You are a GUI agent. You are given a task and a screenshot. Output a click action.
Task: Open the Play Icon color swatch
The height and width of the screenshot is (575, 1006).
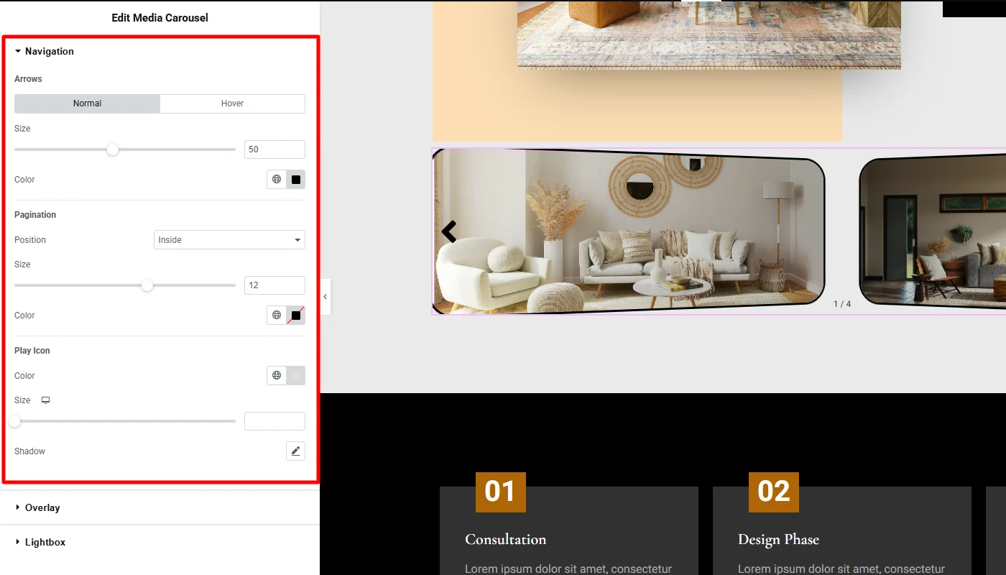[296, 376]
